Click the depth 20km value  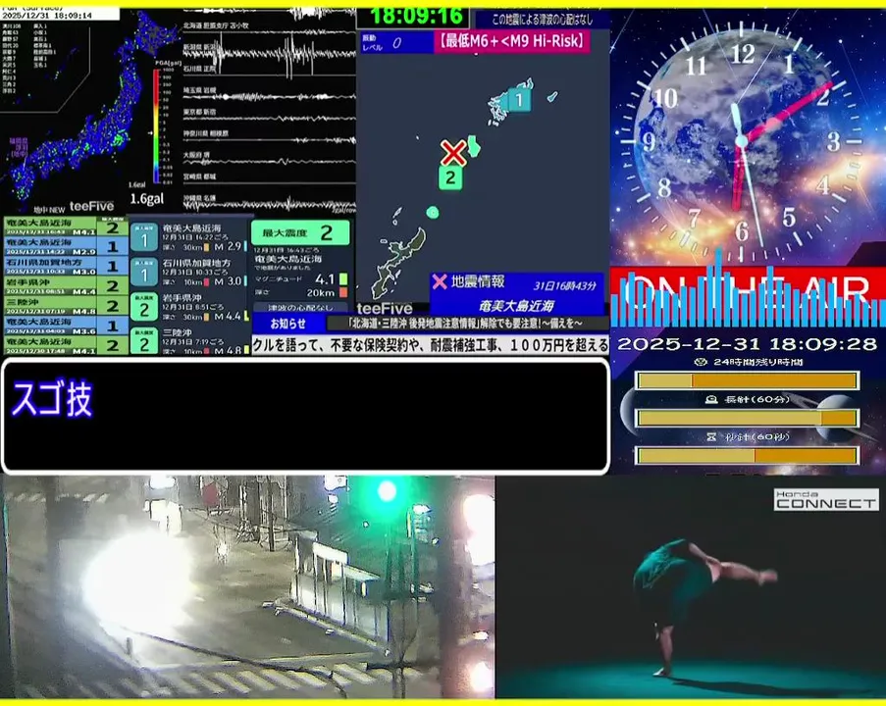pos(321,292)
